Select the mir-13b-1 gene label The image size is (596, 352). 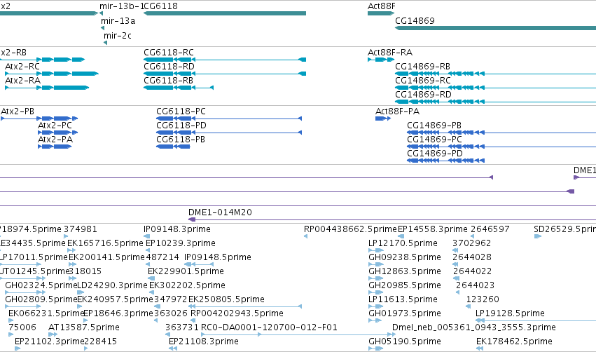click(x=122, y=6)
